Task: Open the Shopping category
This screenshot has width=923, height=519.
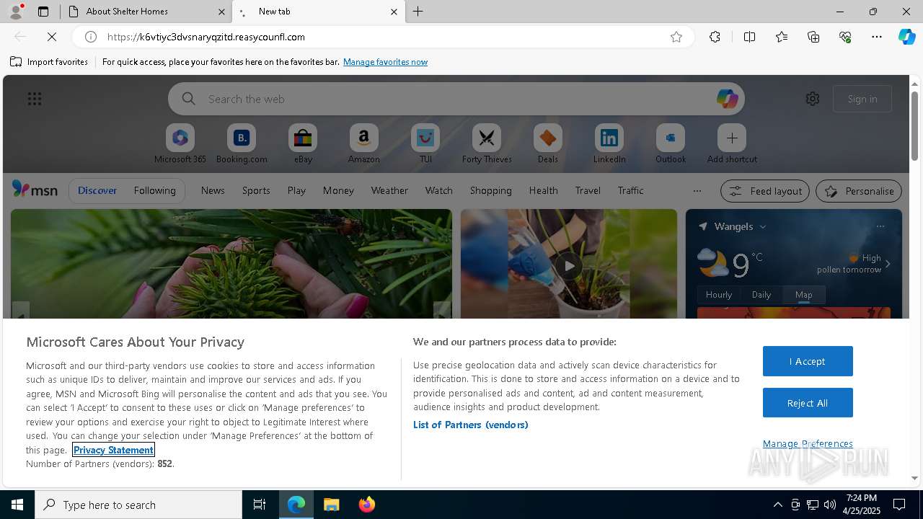Action: (490, 190)
